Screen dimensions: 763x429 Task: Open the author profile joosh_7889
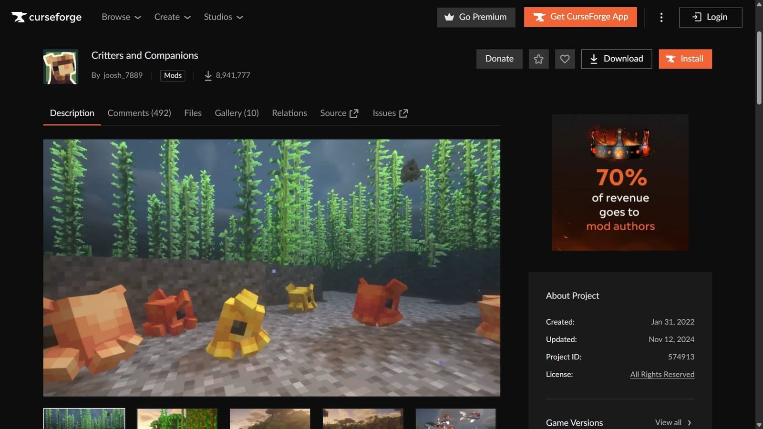click(x=123, y=75)
